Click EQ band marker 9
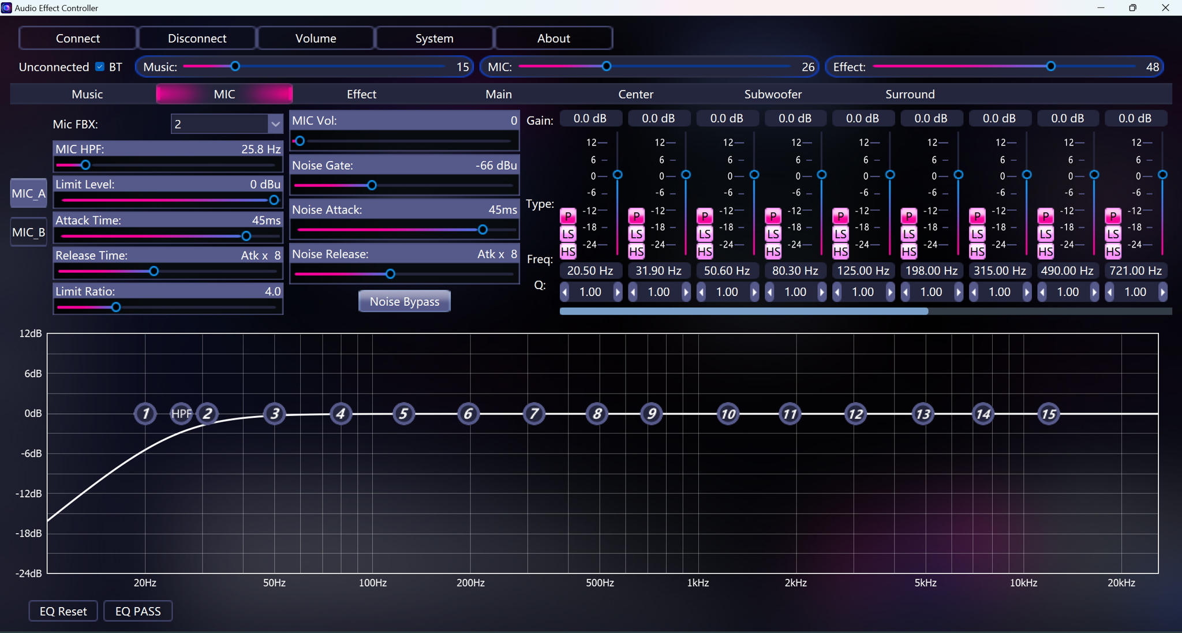The height and width of the screenshot is (633, 1182). 652,413
